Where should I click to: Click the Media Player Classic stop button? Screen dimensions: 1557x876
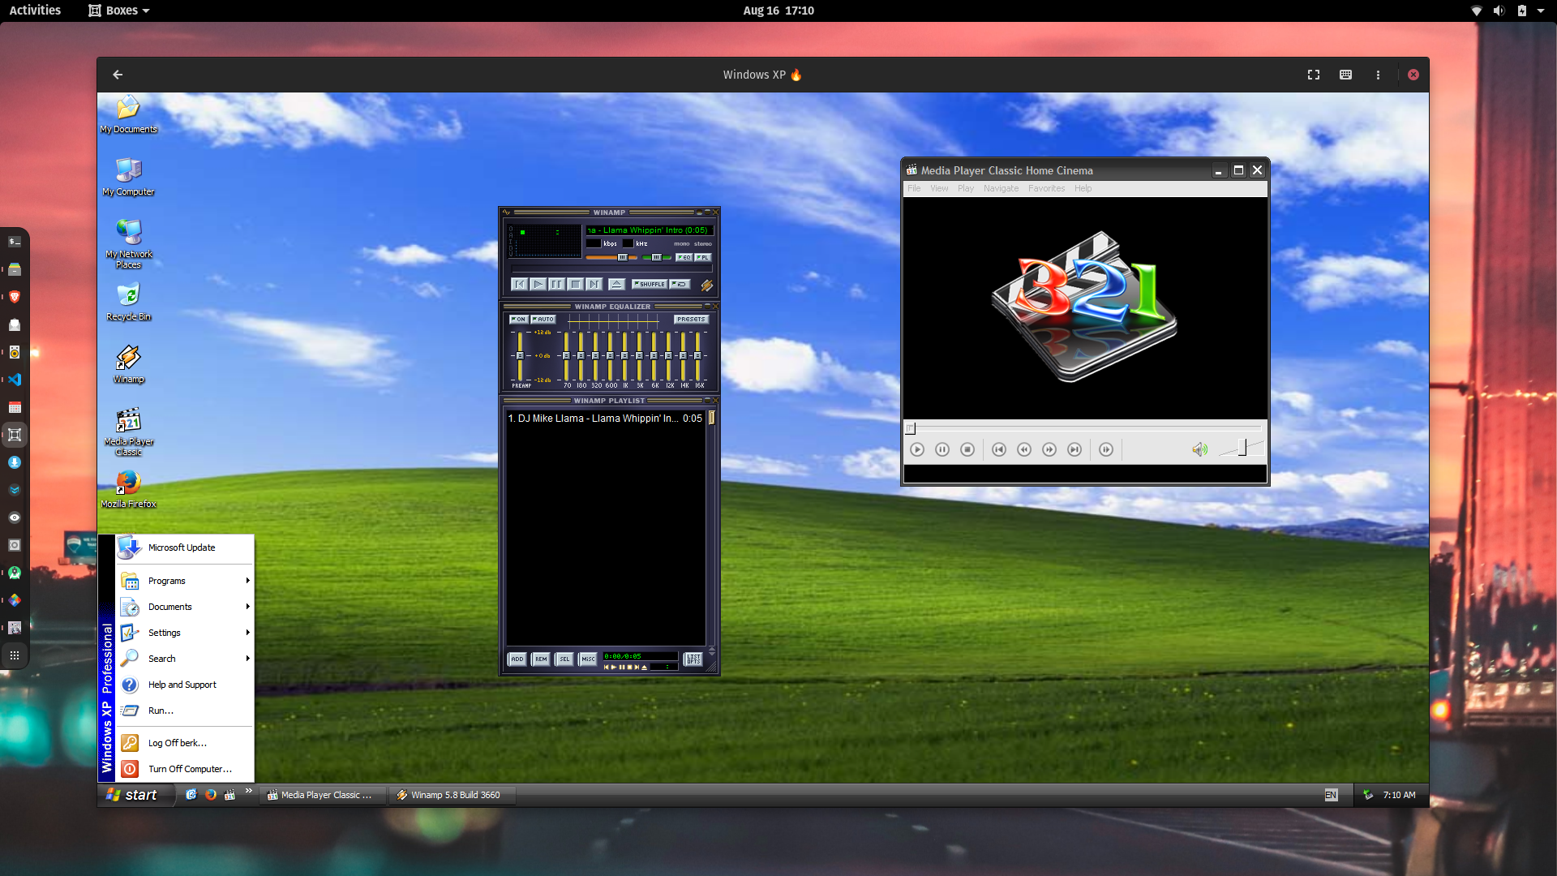pyautogui.click(x=967, y=449)
